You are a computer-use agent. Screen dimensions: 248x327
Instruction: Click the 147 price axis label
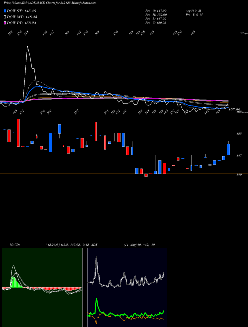(239, 156)
